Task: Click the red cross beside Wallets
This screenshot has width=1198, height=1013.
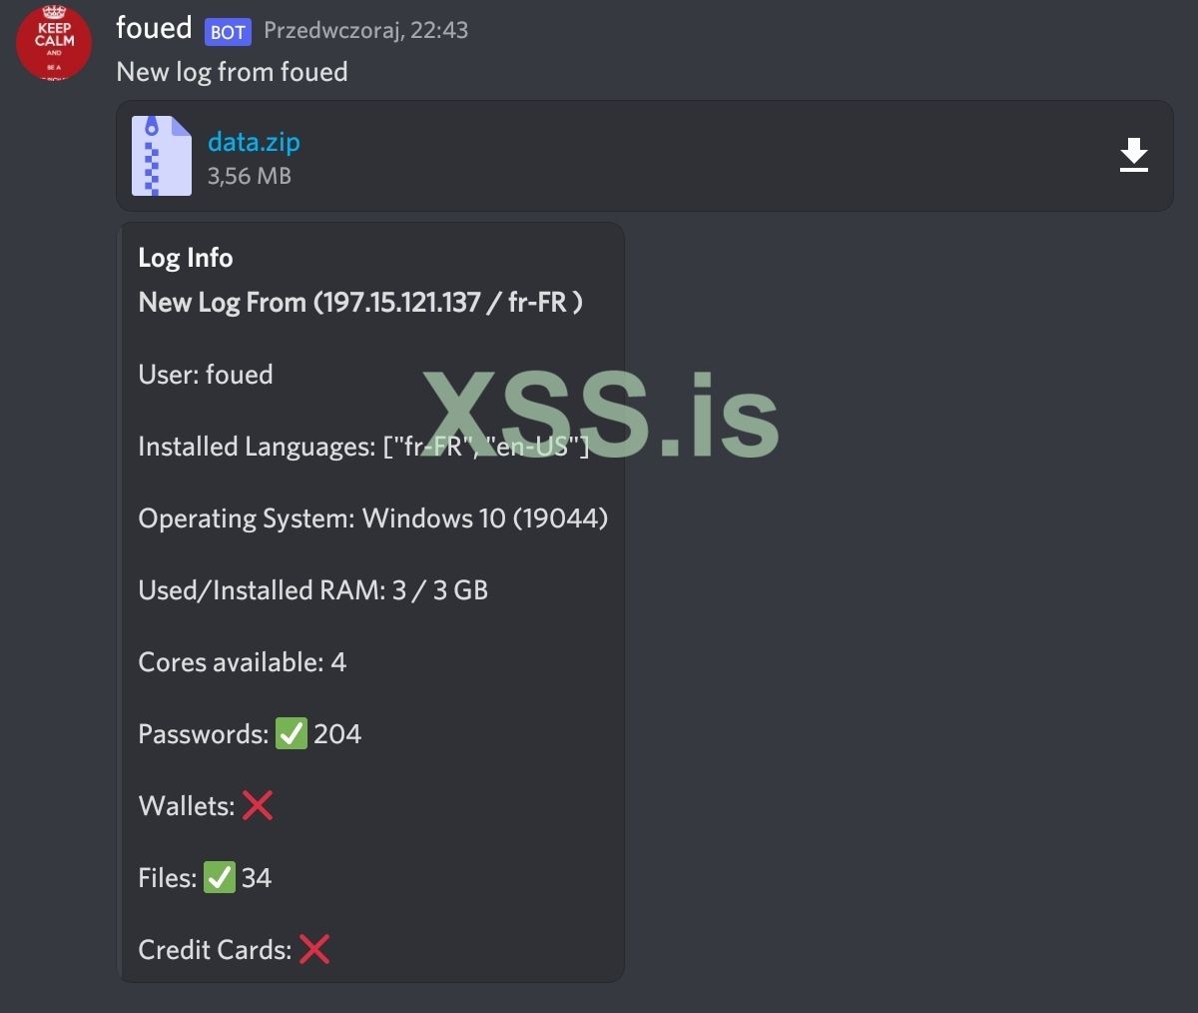Action: click(258, 805)
